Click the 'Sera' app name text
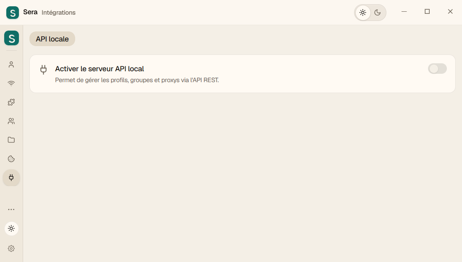Image resolution: width=462 pixels, height=262 pixels. point(30,12)
